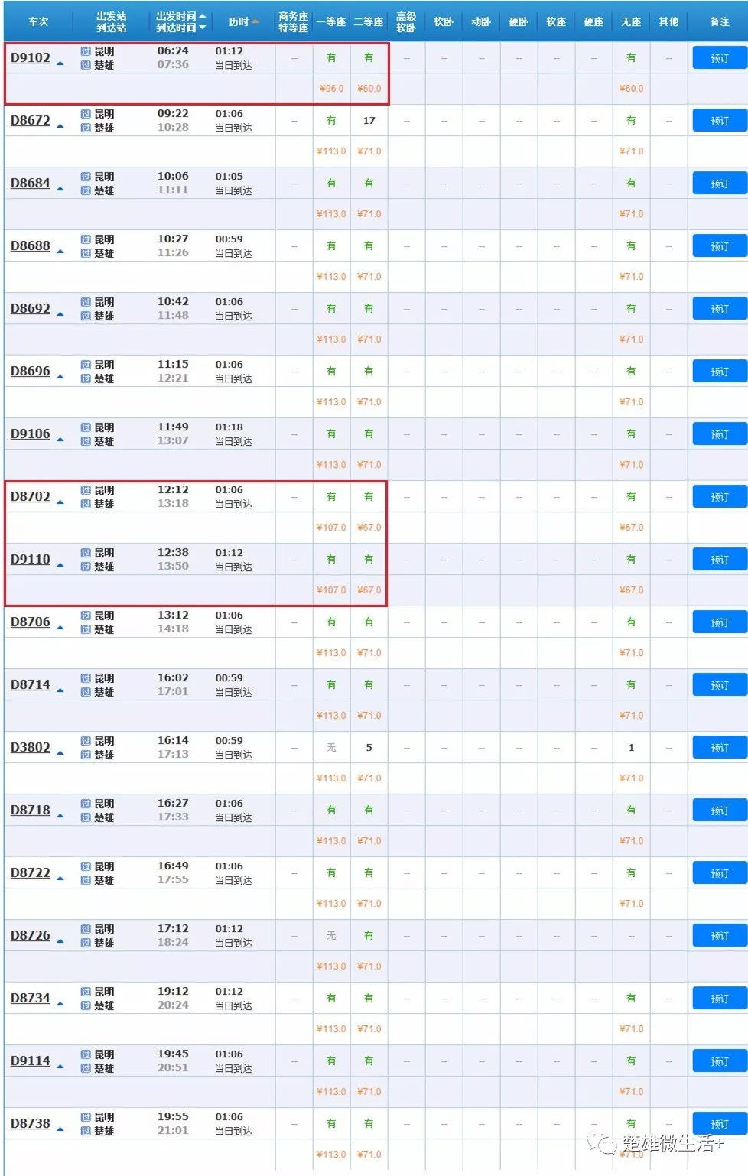Open train D8738 details link

click(x=31, y=1124)
